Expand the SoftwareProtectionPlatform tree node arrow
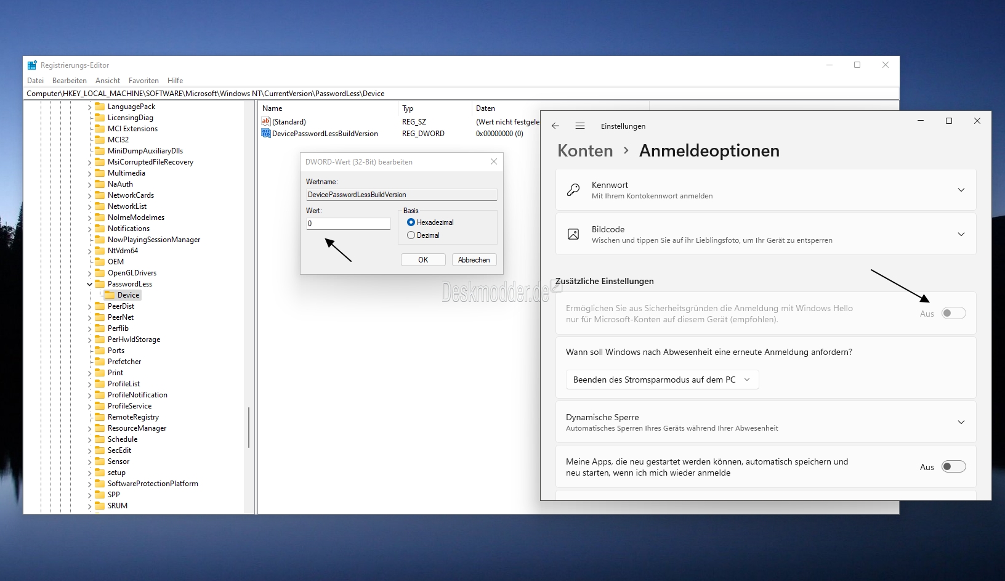Image resolution: width=1005 pixels, height=581 pixels. [90, 484]
